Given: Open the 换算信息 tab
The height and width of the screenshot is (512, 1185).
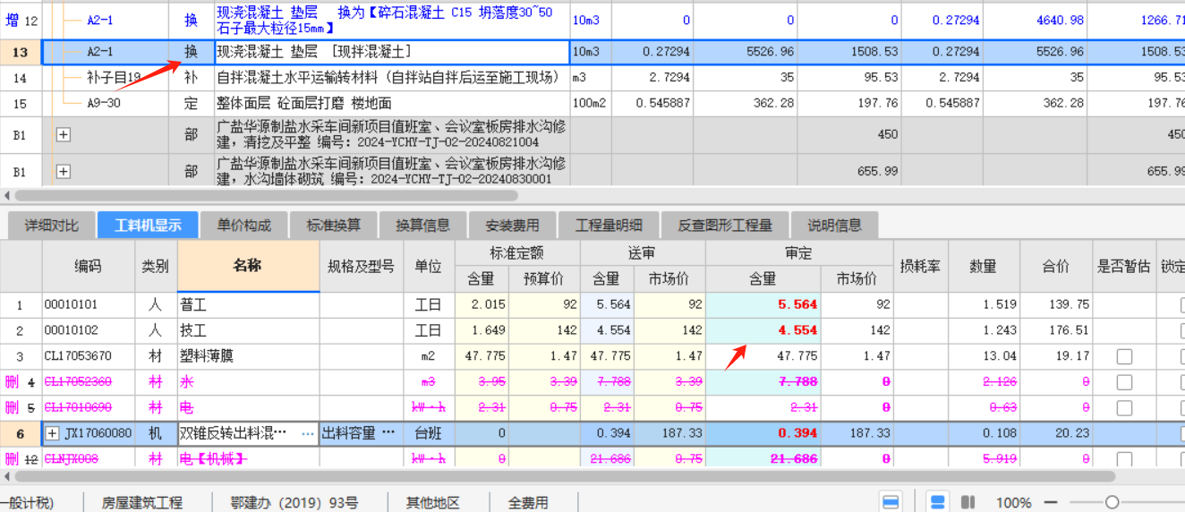Looking at the screenshot, I should 422,226.
